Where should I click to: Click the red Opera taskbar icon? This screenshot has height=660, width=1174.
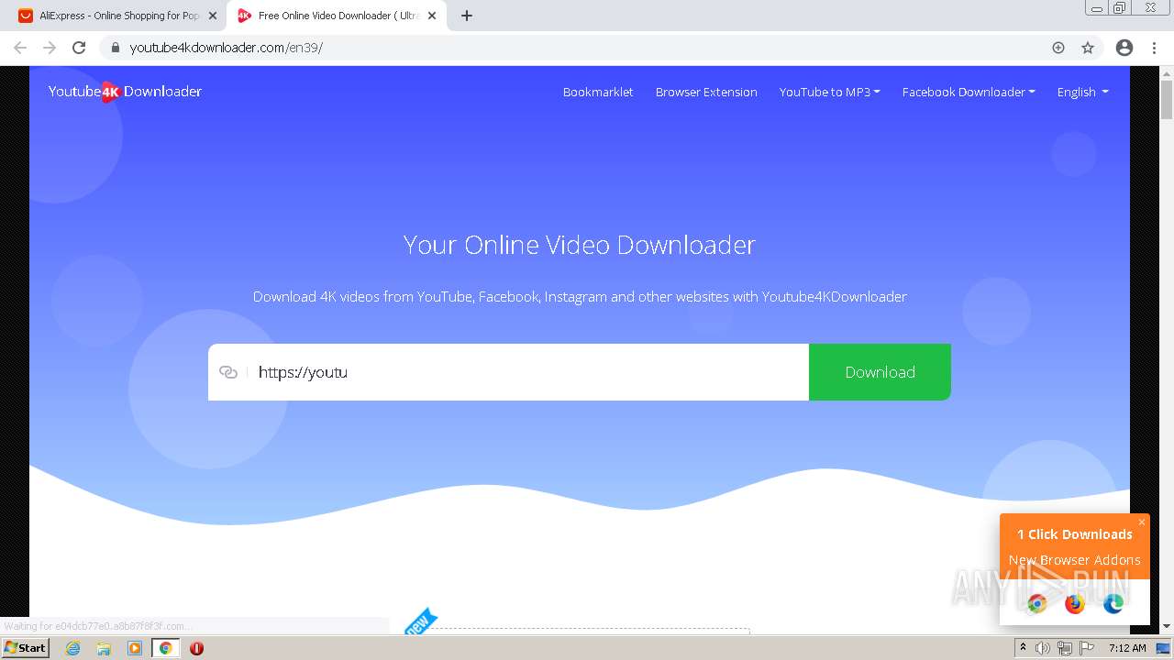[196, 648]
